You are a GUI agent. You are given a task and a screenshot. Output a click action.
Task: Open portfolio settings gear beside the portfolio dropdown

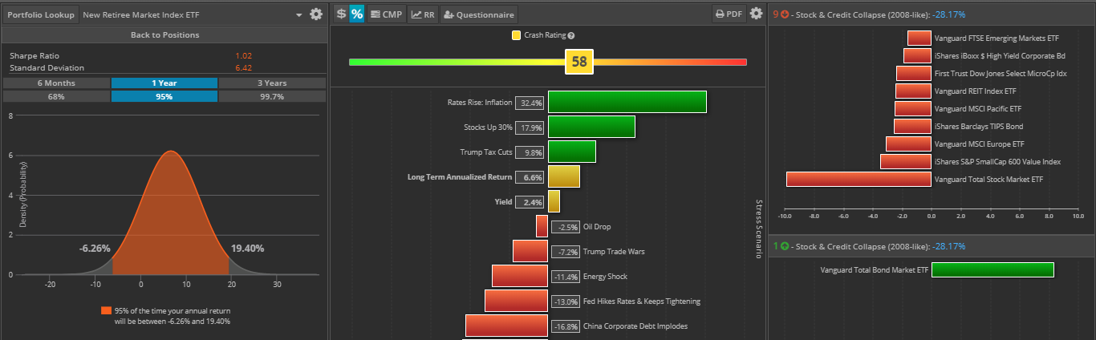pos(316,14)
